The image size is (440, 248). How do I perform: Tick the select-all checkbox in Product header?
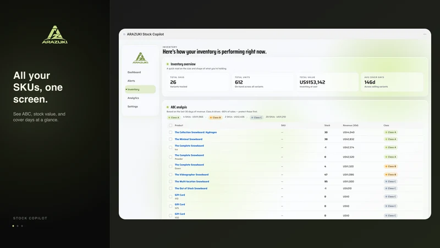(x=170, y=126)
